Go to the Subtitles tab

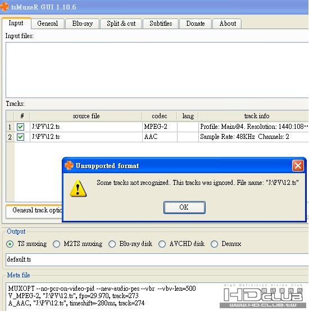pyautogui.click(x=161, y=24)
